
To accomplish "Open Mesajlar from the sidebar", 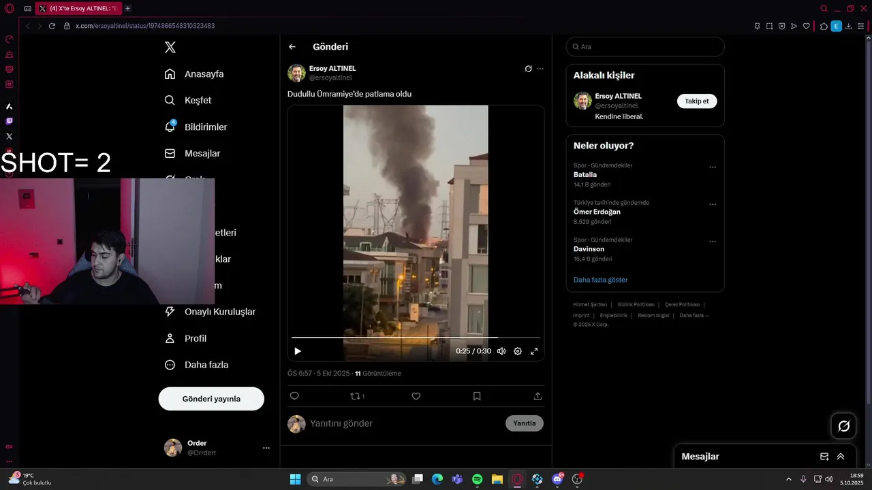I will [x=192, y=153].
